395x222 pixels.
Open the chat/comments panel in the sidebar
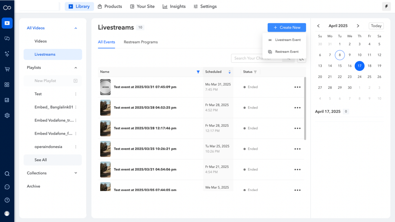[7, 38]
